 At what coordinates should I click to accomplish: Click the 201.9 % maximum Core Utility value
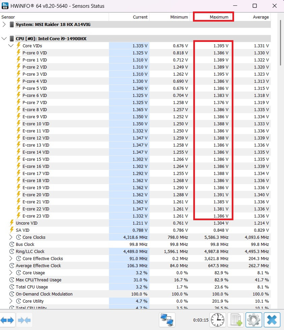pyautogui.click(x=220, y=301)
